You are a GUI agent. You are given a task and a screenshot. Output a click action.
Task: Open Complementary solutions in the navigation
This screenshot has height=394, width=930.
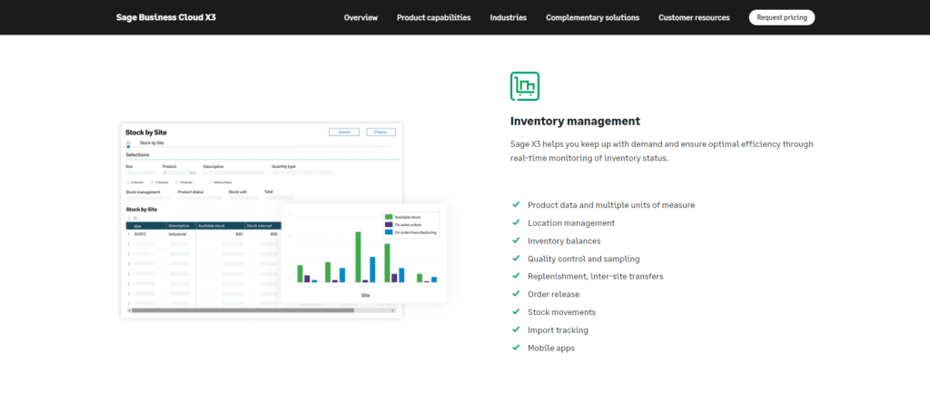(x=592, y=17)
